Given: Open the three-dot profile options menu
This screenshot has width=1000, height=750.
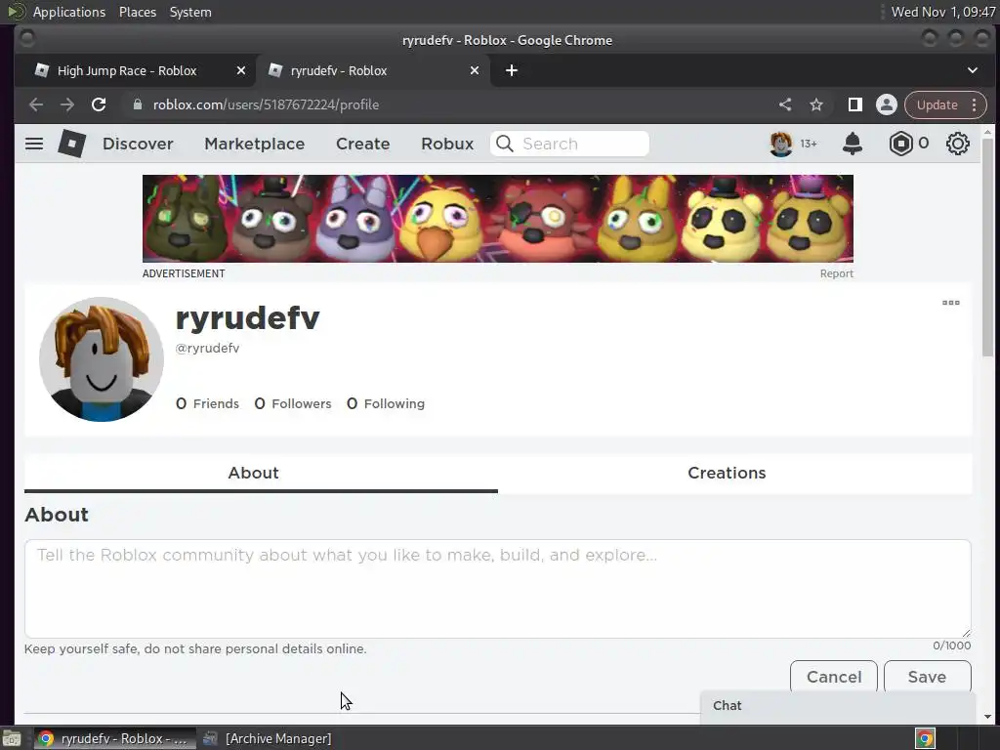Looking at the screenshot, I should 951,303.
